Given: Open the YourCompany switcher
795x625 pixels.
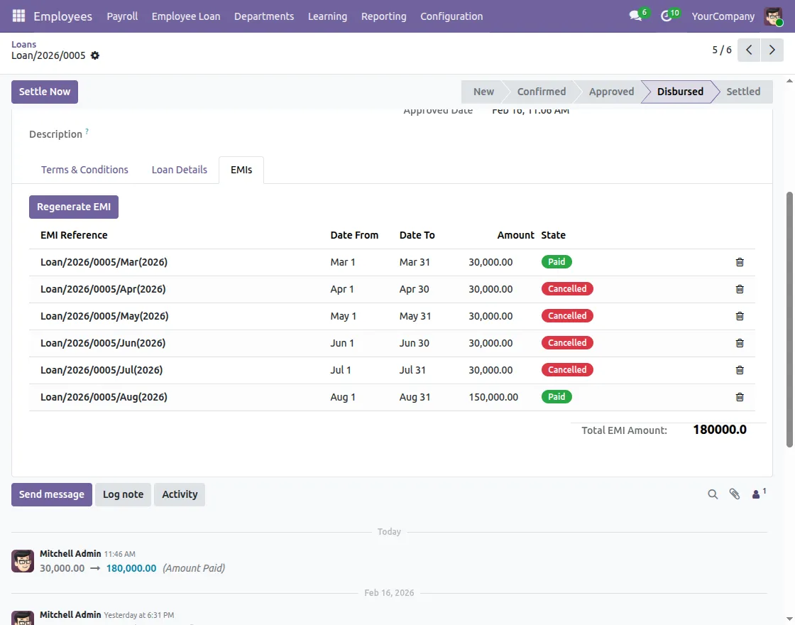Looking at the screenshot, I should pos(723,16).
